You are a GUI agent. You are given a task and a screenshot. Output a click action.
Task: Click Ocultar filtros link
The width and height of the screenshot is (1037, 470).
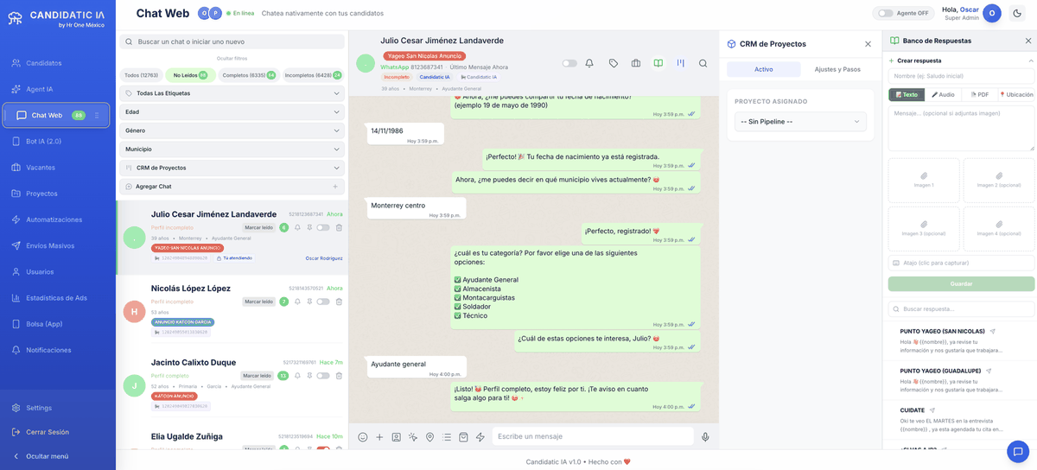click(x=232, y=58)
